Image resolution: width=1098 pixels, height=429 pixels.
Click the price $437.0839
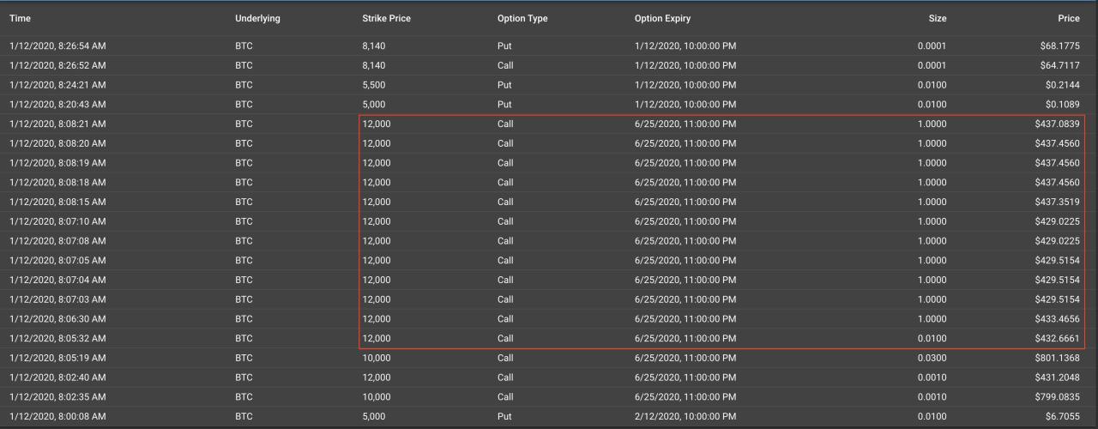[1057, 124]
